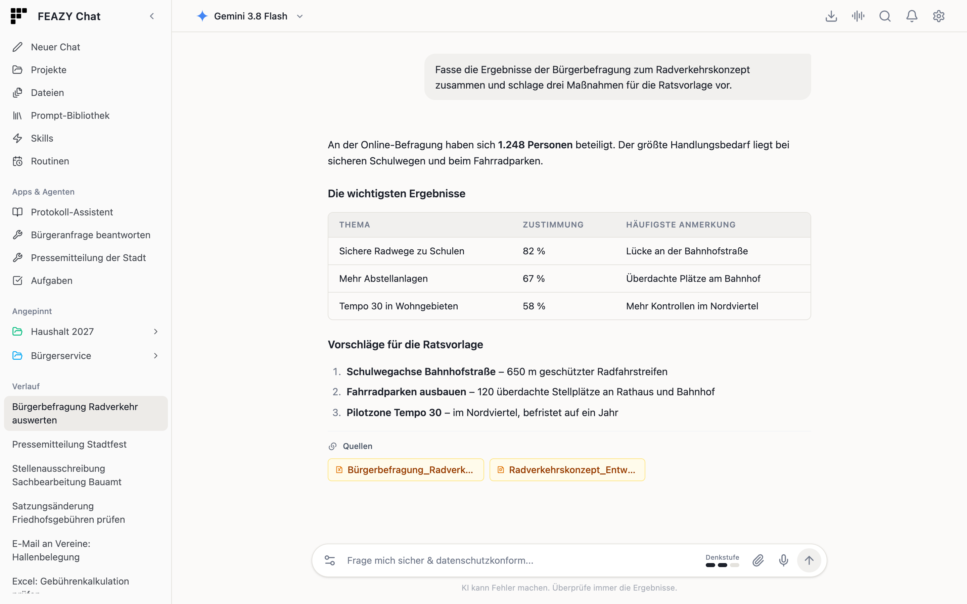Image resolution: width=967 pixels, height=604 pixels.
Task: Open Stellenausschreibung Sachbearbeitung Bauamt chat
Action: click(x=86, y=475)
